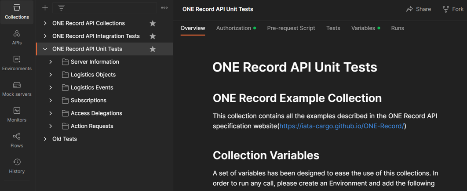
Task: Expand the Logistics Objects folder chevron
Action: [51, 75]
